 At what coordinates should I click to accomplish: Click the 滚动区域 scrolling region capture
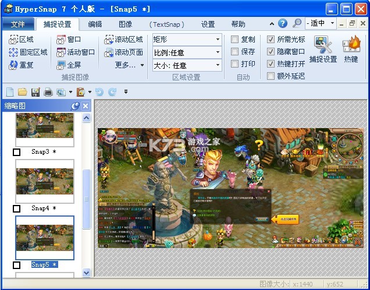coord(123,40)
